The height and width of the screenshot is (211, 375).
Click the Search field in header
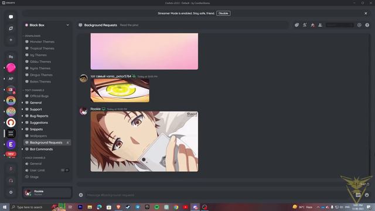(x=340, y=25)
